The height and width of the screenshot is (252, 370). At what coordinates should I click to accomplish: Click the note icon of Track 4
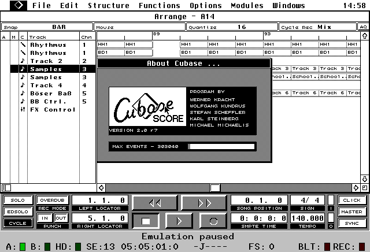coord(22,85)
